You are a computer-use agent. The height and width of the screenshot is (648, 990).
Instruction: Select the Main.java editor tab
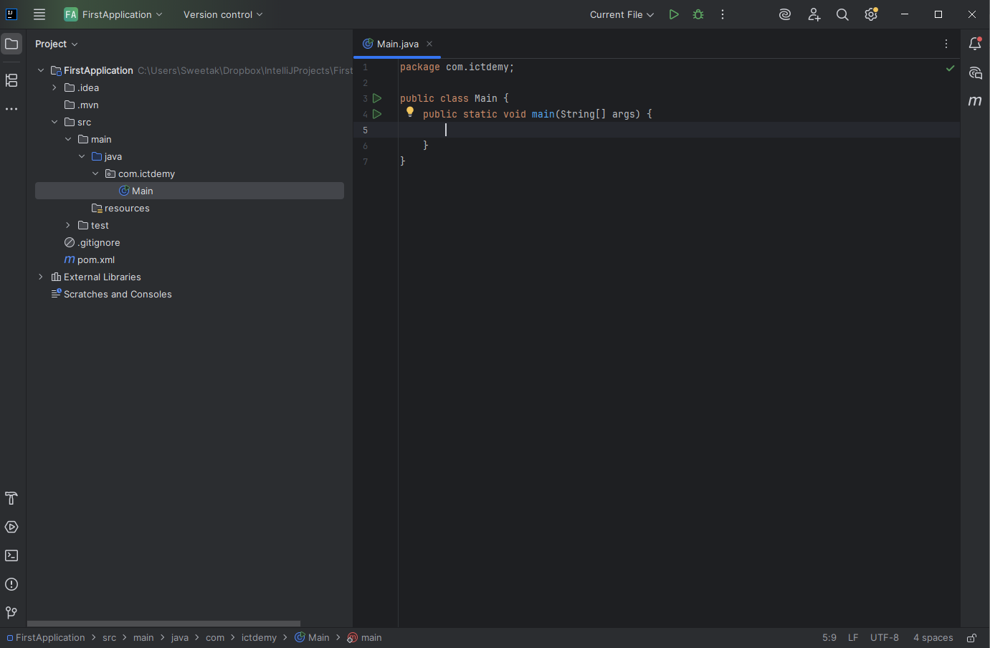(x=397, y=44)
